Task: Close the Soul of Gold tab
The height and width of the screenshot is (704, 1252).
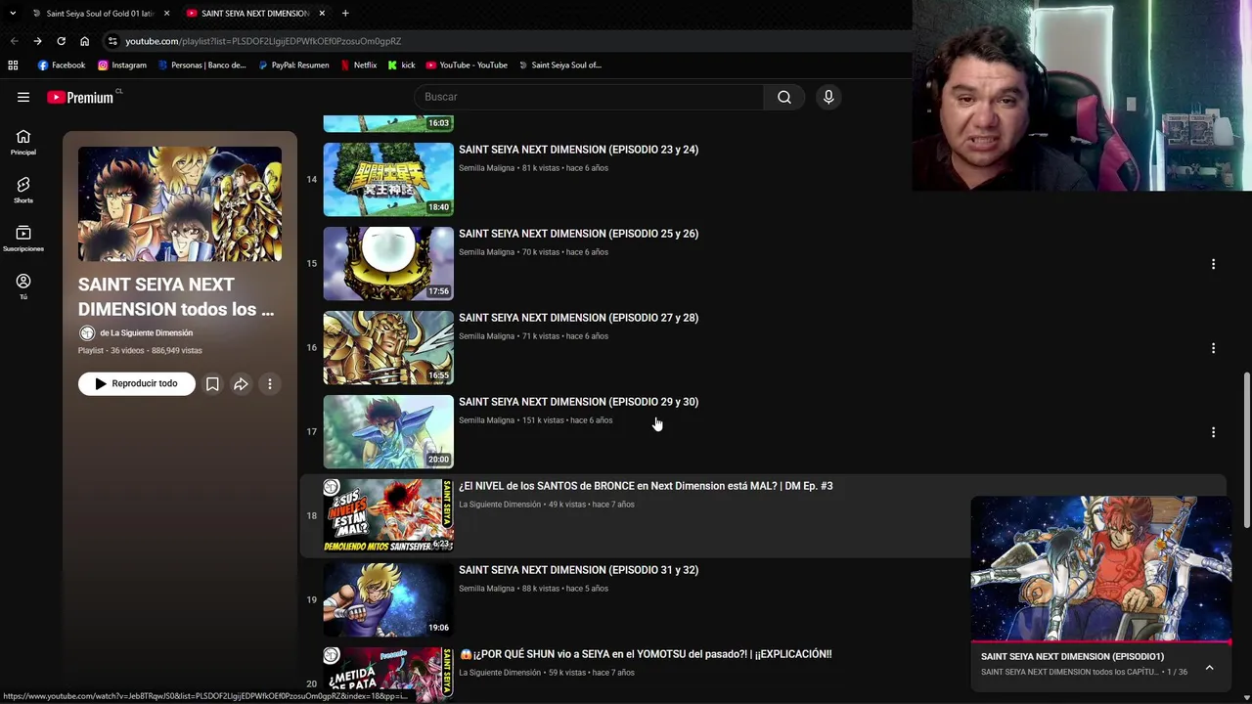Action: pyautogui.click(x=166, y=13)
